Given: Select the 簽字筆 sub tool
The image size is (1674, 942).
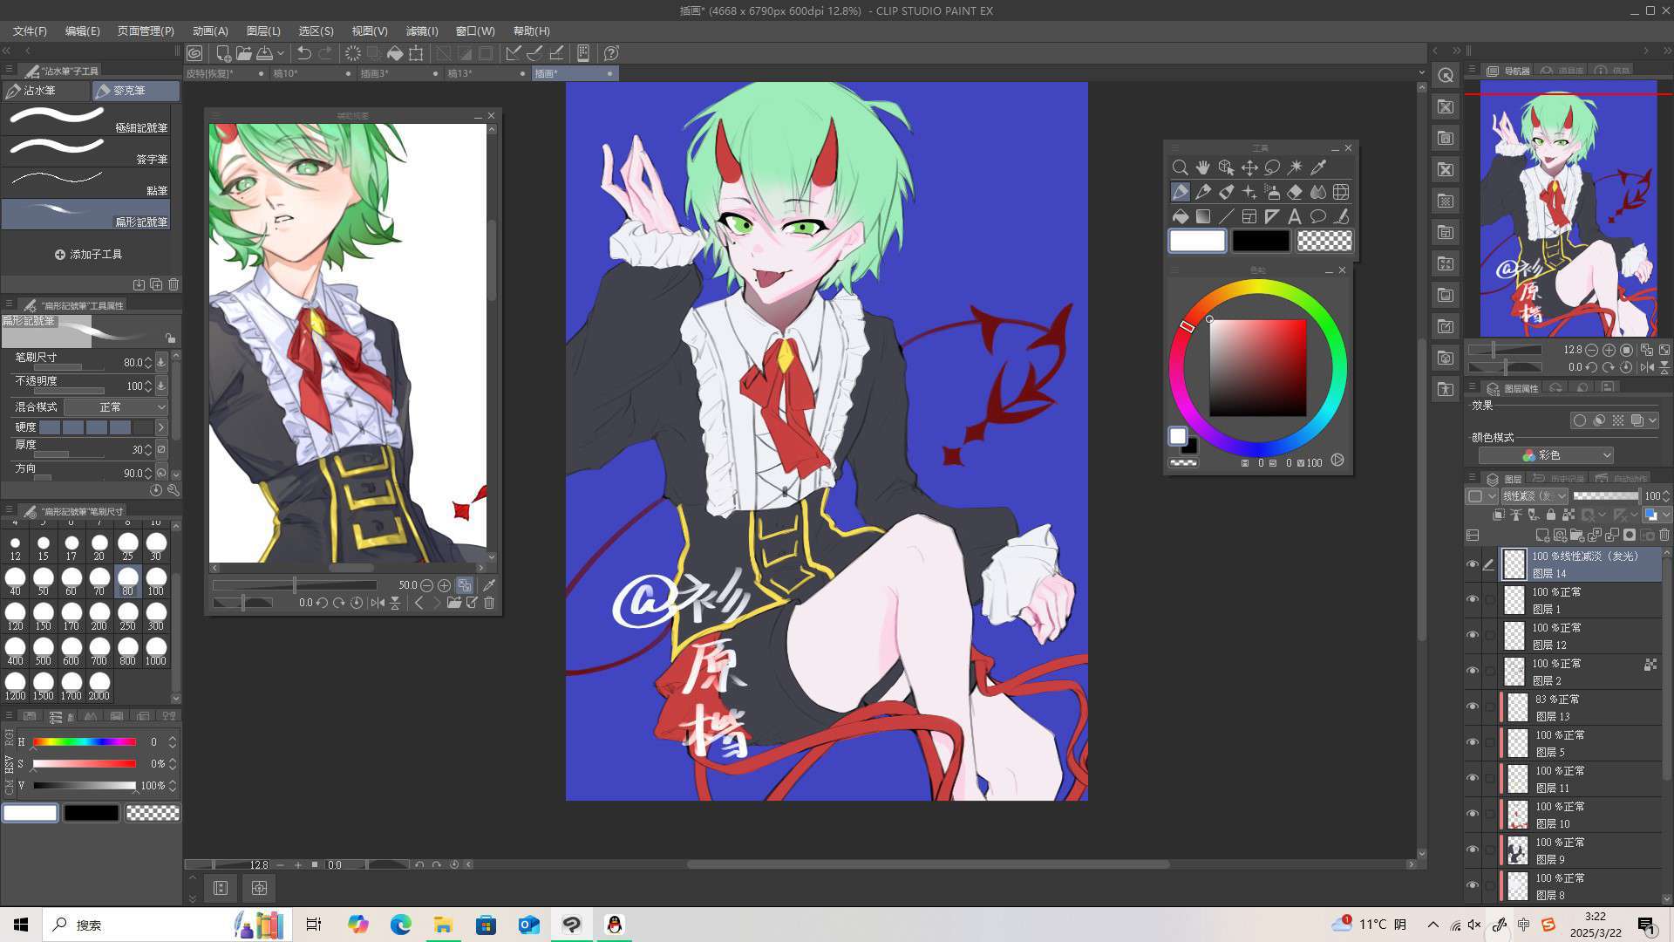Looking at the screenshot, I should tap(87, 152).
